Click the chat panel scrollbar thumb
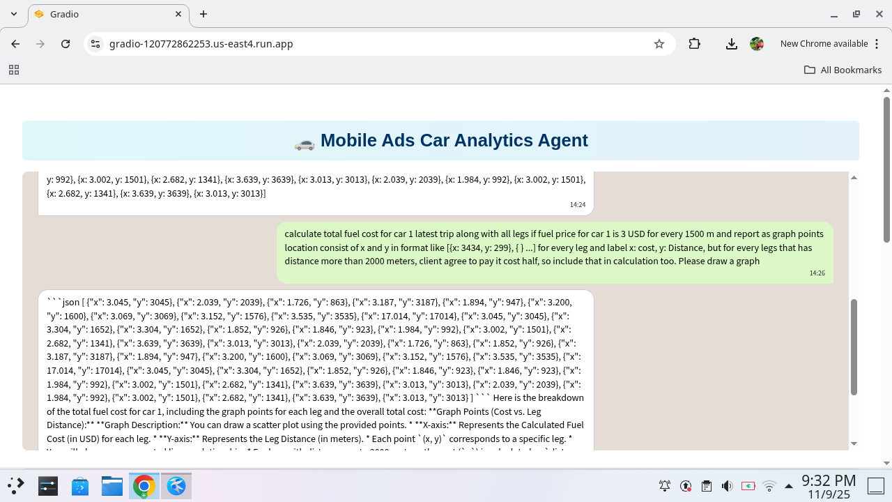 [854, 347]
